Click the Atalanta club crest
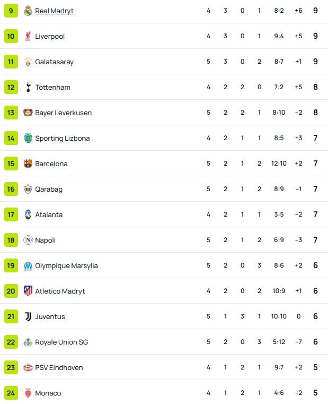 tap(28, 214)
